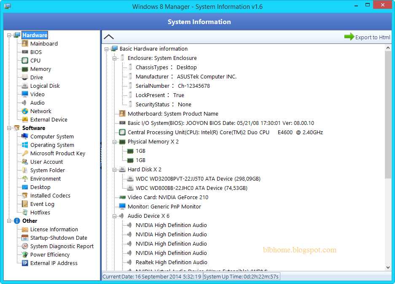Open Startup-Shutdown Date entry
395x284 pixels.
[59, 238]
